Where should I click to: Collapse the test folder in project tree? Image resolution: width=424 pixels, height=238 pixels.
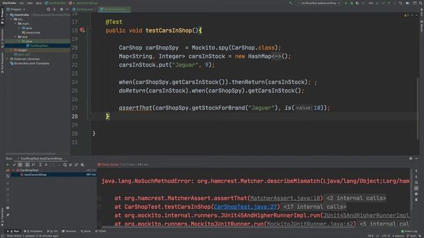(x=15, y=37)
